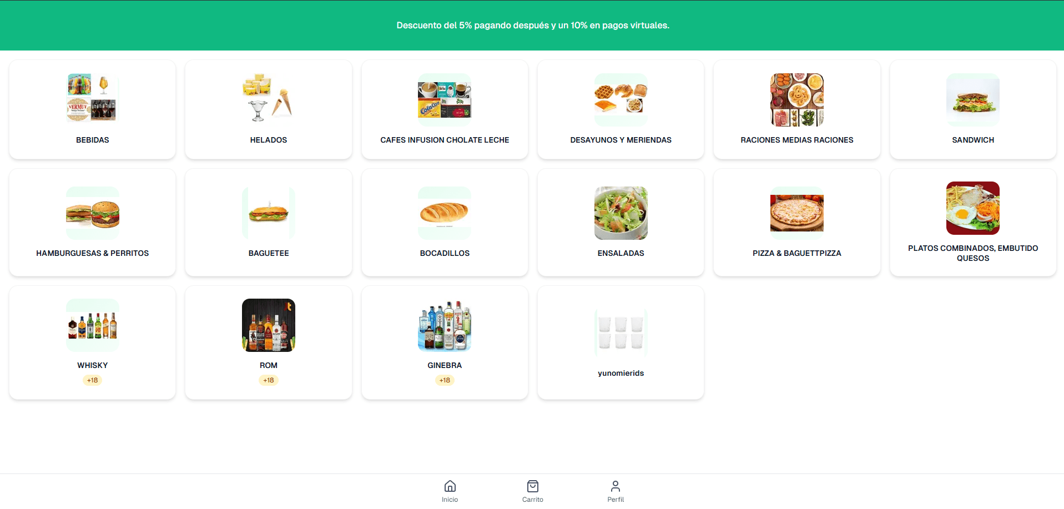Open the yunomierids placeholder category
Viewport: 1064px width, 509px height.
(x=621, y=343)
